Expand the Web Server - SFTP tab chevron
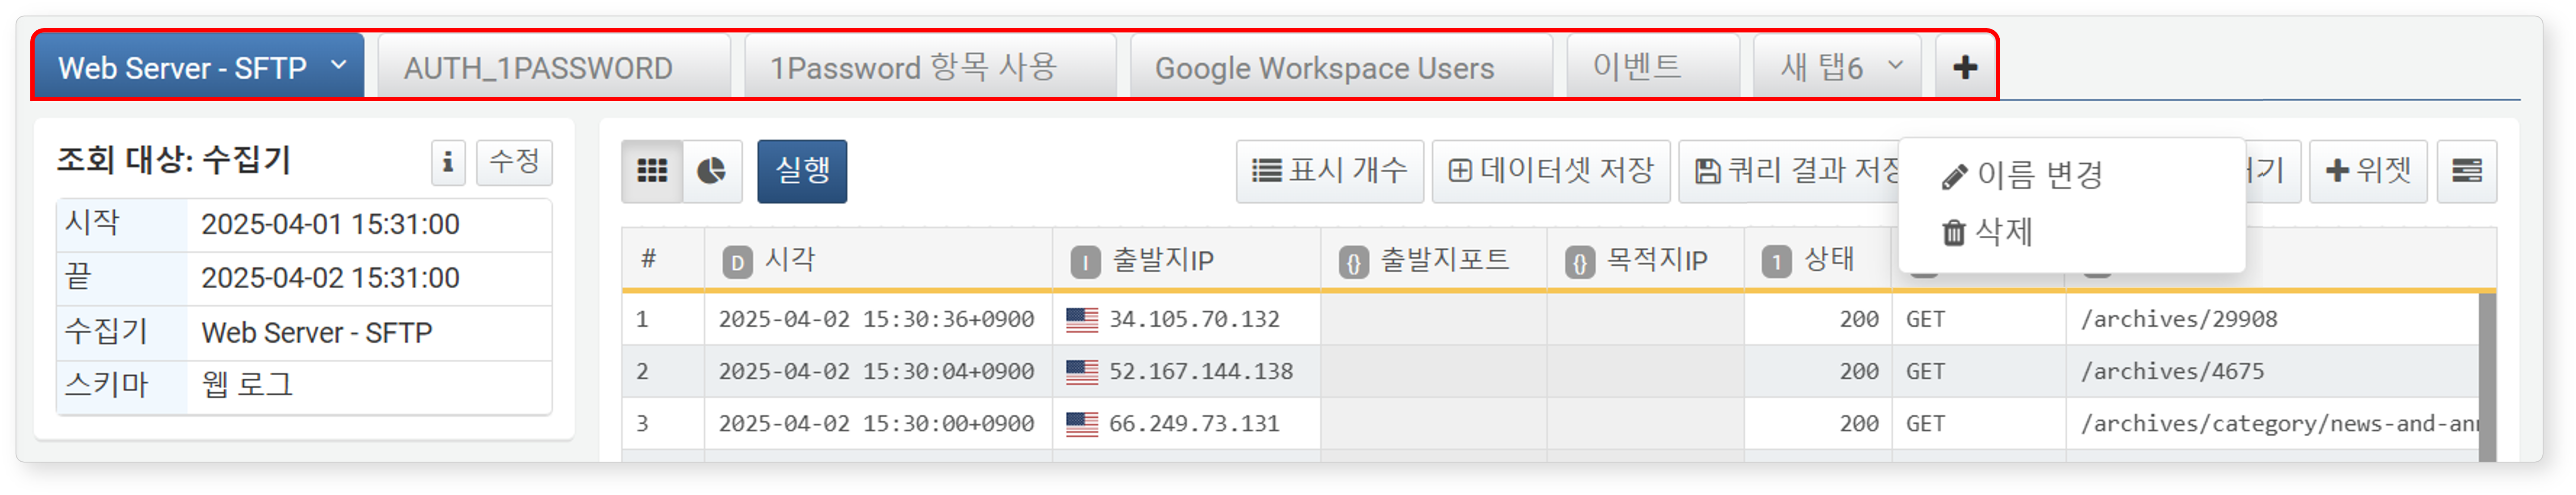This screenshot has width=2576, height=495. (x=339, y=66)
